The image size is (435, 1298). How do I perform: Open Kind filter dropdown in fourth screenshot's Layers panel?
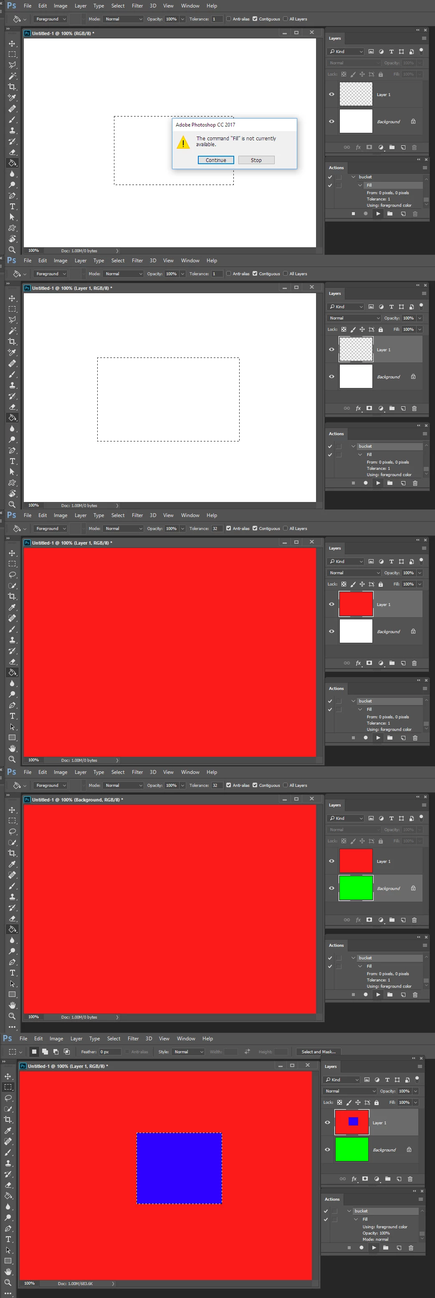tap(345, 818)
